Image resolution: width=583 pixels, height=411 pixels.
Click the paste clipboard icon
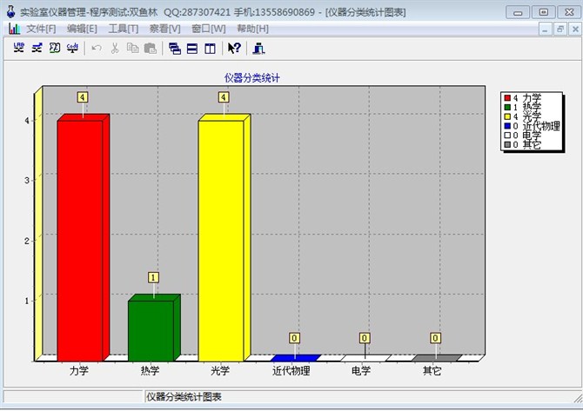click(x=151, y=49)
